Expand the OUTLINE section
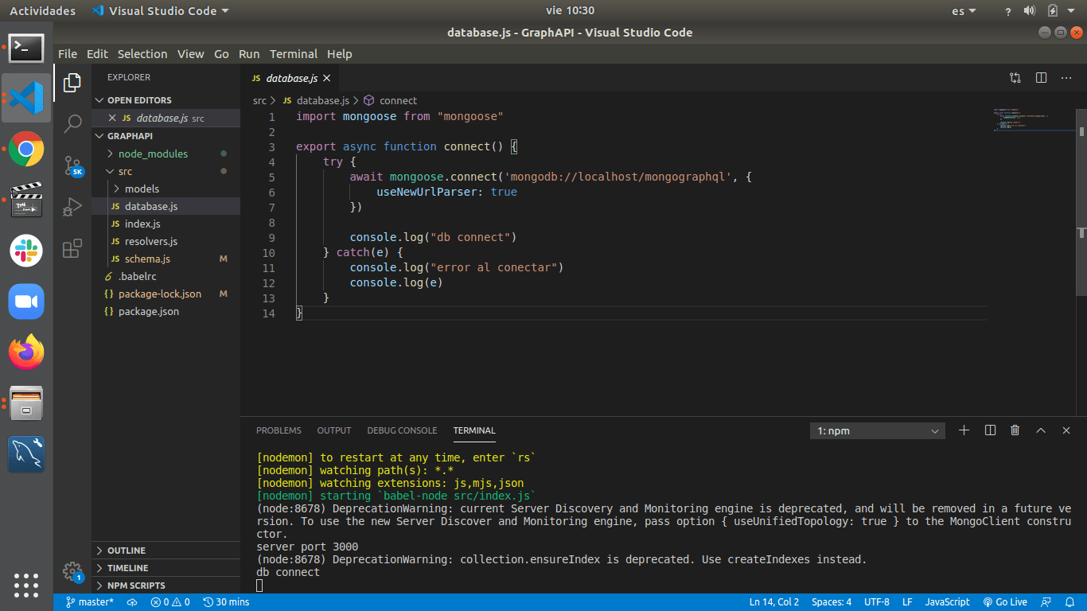 coord(127,551)
